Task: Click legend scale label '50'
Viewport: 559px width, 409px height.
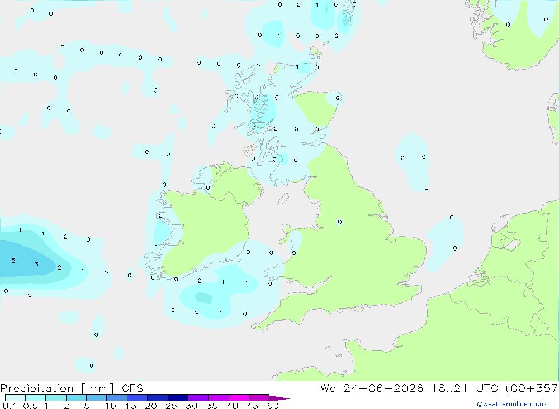Action: (x=273, y=406)
